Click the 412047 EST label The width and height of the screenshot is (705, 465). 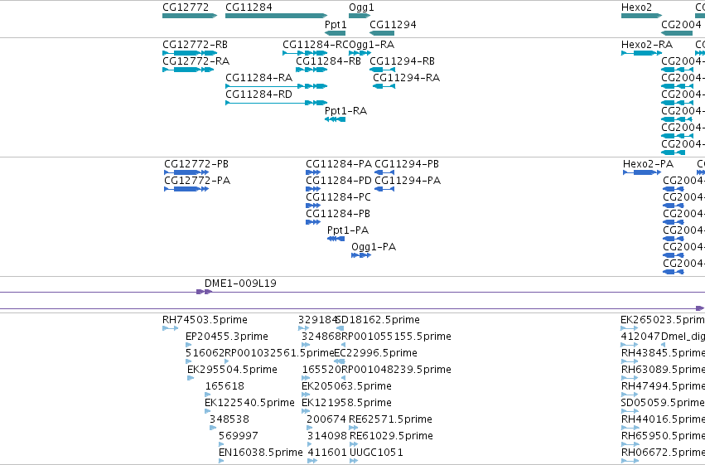[640, 337]
